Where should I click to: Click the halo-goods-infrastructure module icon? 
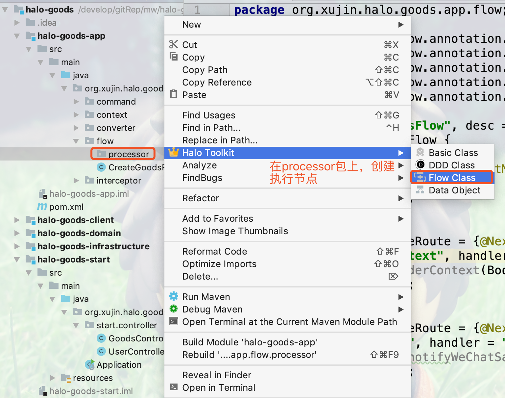click(30, 246)
